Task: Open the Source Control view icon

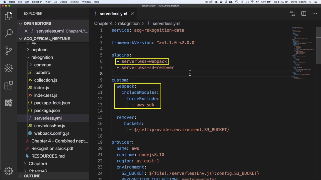Action: coord(9,50)
